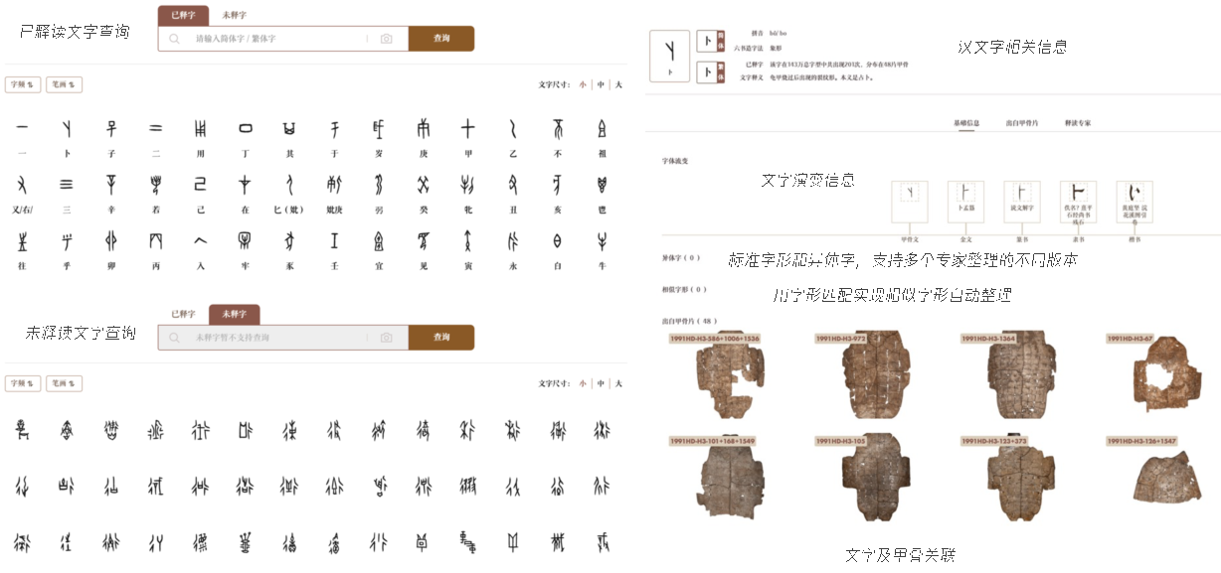1221x573 pixels.
Task: Toggle the 字频 sort in top panel
Action: point(23,84)
